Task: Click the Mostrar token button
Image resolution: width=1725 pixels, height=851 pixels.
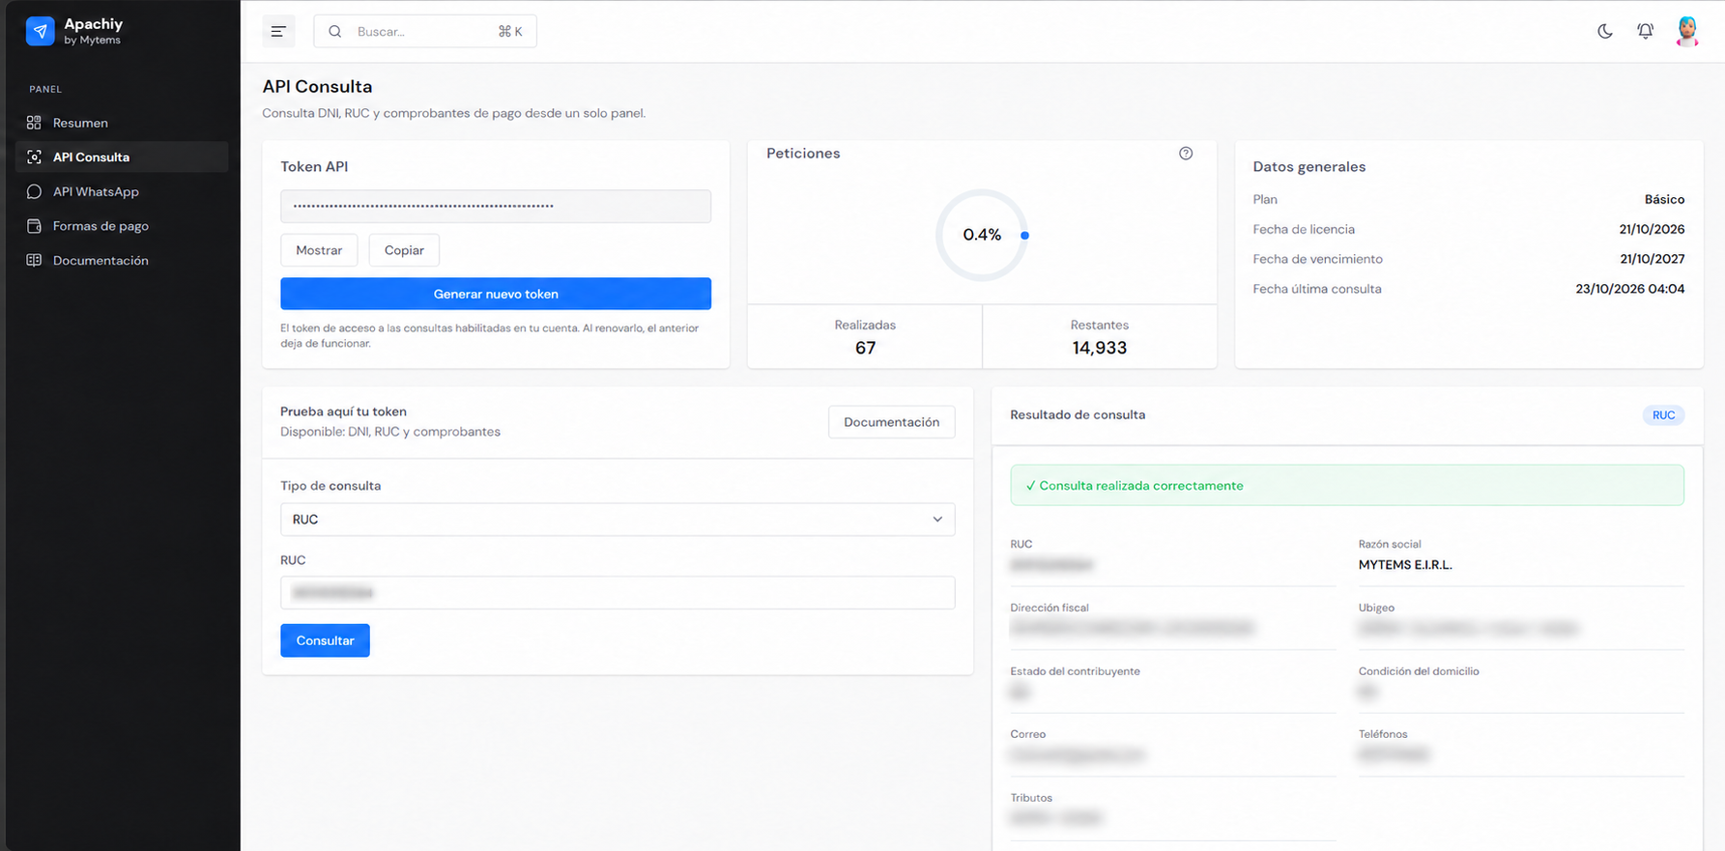Action: pos(319,250)
